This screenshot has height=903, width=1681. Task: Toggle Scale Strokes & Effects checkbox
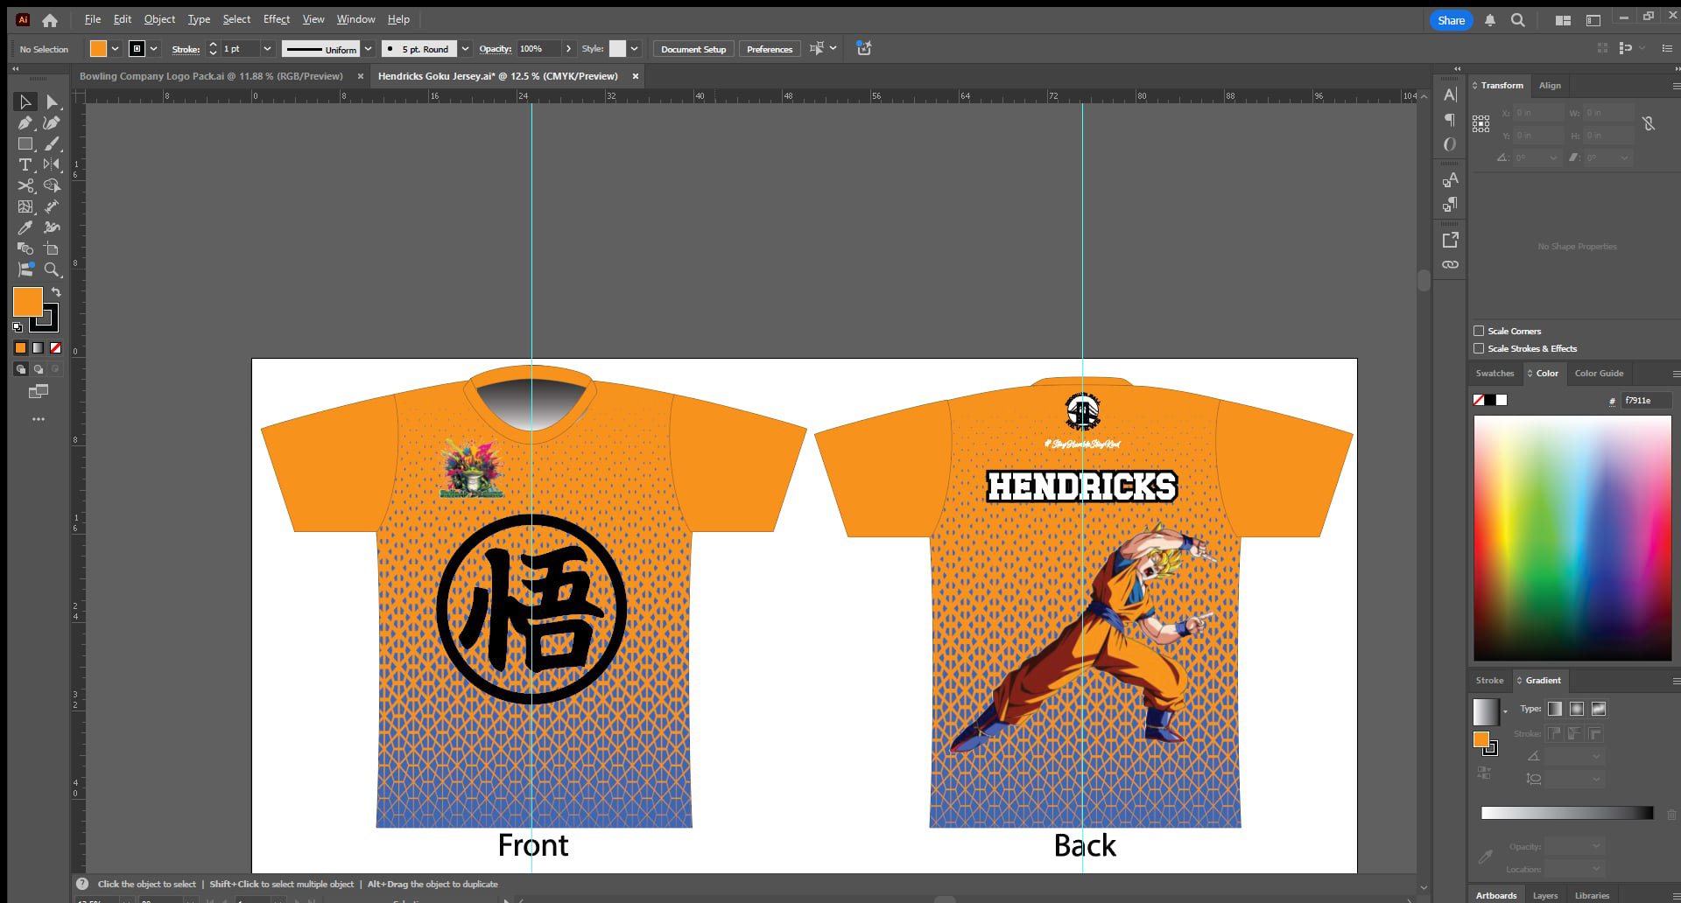click(x=1479, y=348)
